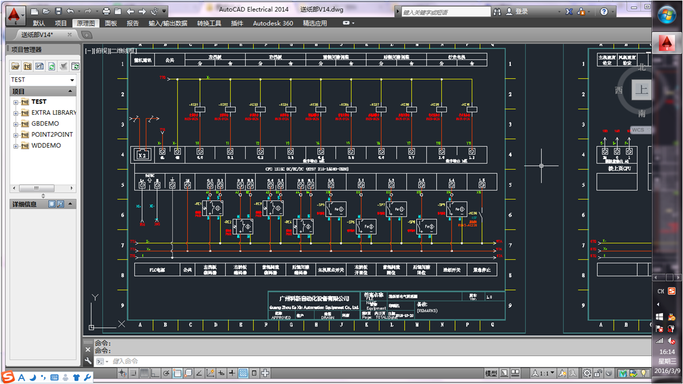Click the workspace switching gear icon

pos(587,373)
